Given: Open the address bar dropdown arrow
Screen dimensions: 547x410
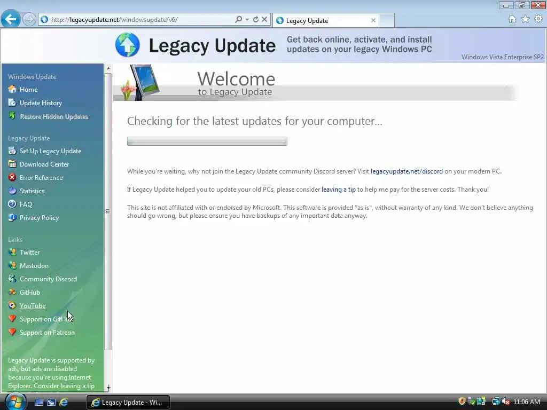Looking at the screenshot, I should tap(247, 20).
